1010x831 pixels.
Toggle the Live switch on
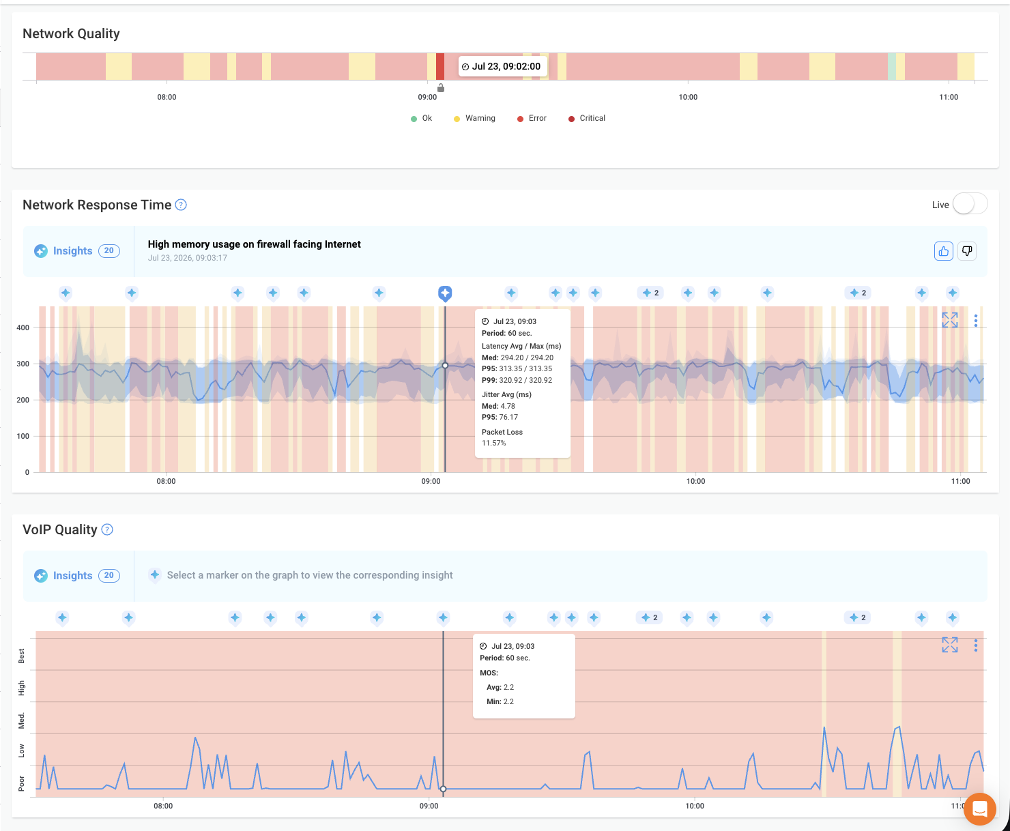pos(970,204)
